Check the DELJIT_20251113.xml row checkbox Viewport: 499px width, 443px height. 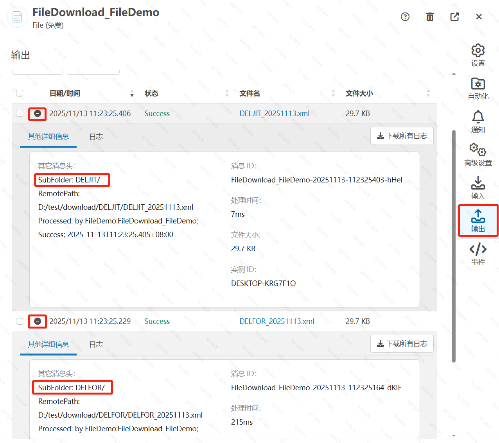coord(19,113)
